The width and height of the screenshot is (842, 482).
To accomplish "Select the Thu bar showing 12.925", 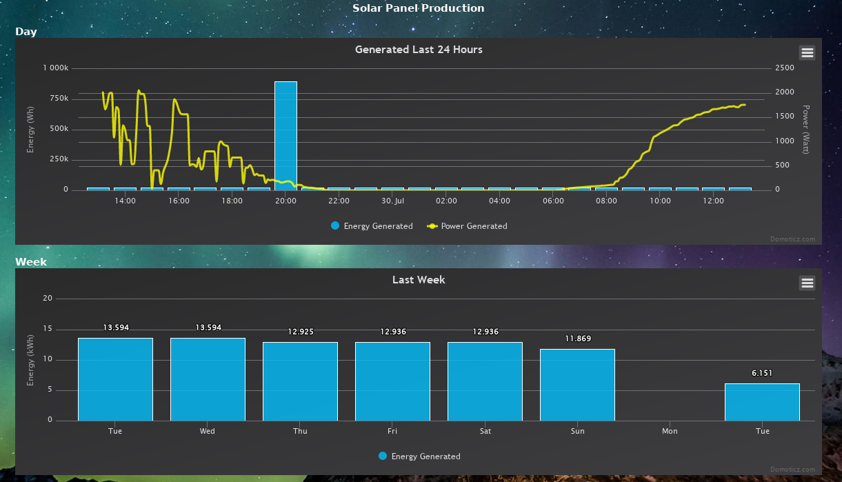I will (300, 381).
